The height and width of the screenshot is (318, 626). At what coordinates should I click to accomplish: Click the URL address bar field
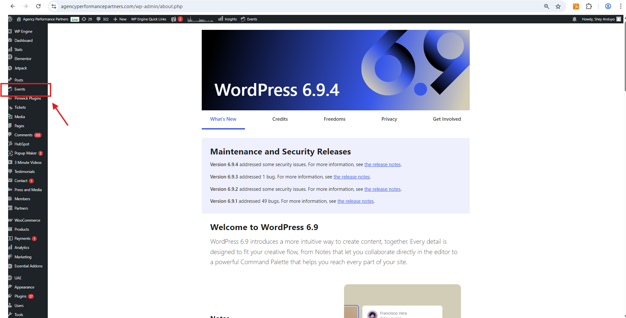click(x=292, y=6)
